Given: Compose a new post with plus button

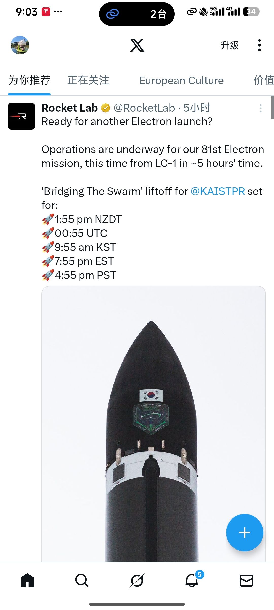Looking at the screenshot, I should pos(244,532).
